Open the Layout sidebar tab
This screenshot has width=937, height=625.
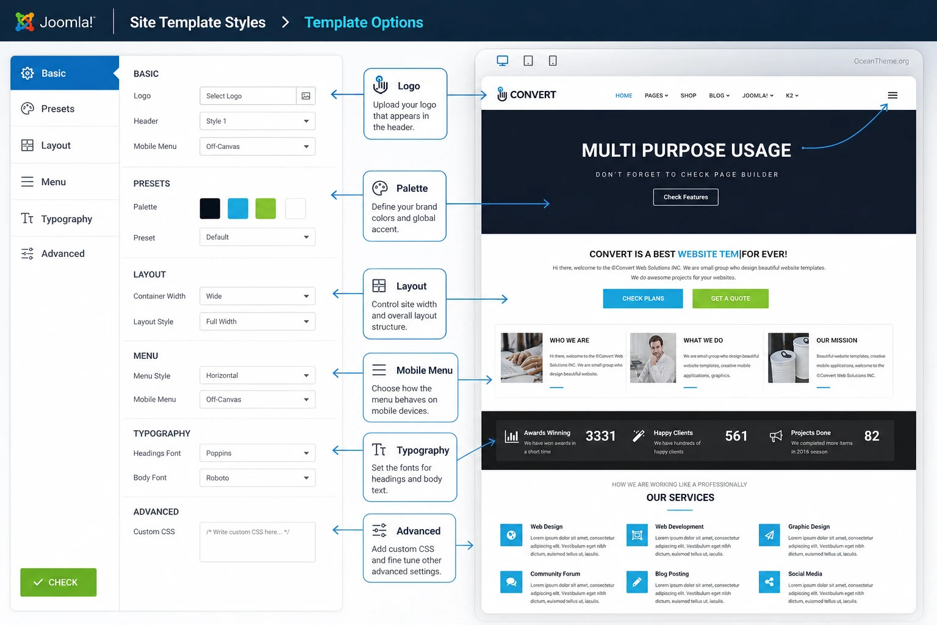pos(65,145)
